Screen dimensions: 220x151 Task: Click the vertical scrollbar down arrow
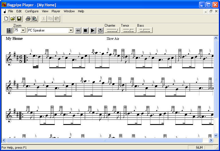point(216,135)
